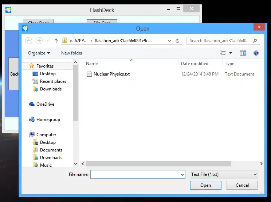Open the Organize menu
Screen dimensions: 271x202
[x=39, y=53]
